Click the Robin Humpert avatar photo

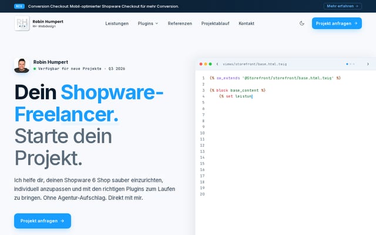tap(22, 65)
